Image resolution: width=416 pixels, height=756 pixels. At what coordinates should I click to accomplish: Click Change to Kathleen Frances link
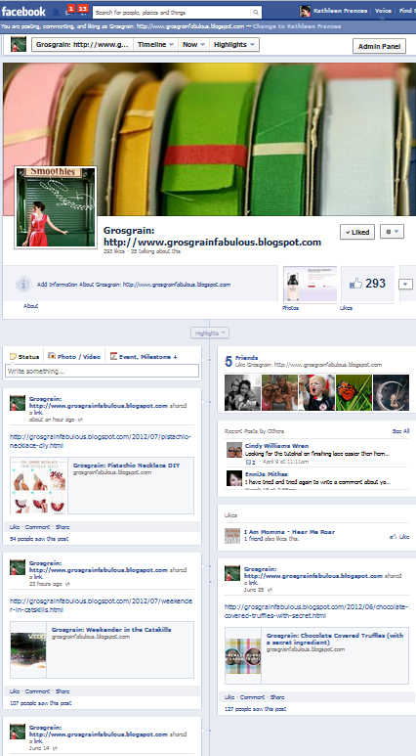(x=297, y=26)
